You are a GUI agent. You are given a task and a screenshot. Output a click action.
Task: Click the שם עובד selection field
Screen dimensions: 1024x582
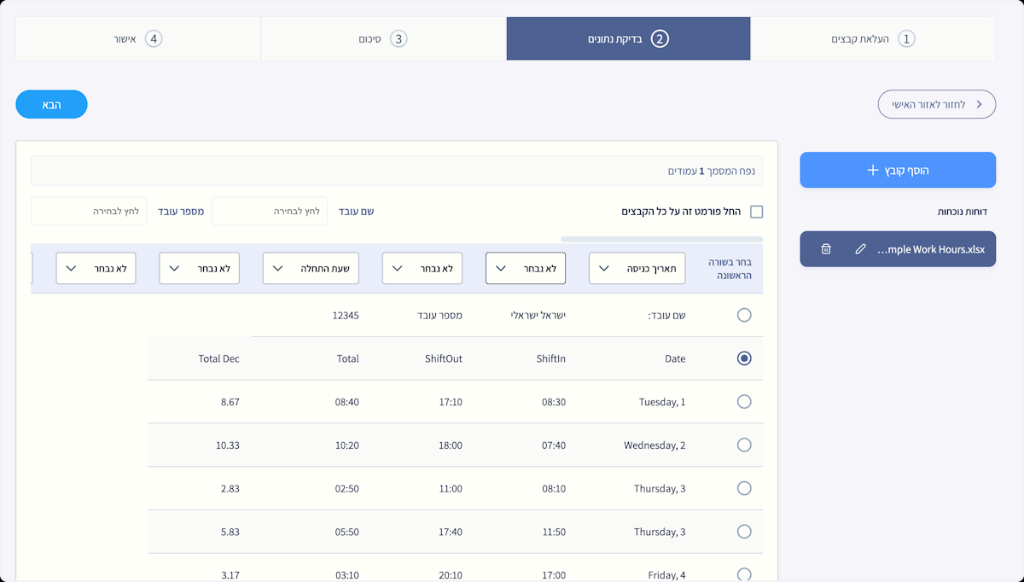pyautogui.click(x=269, y=211)
